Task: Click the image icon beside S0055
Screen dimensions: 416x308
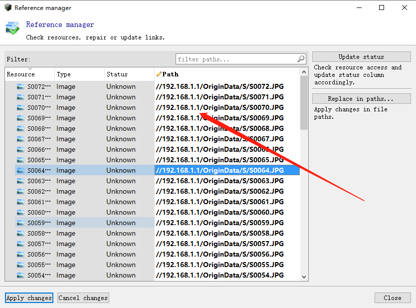Action: coord(20,265)
